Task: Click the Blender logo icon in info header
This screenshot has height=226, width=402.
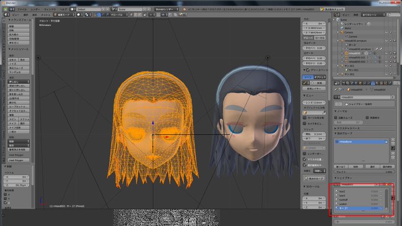Action: point(184,9)
